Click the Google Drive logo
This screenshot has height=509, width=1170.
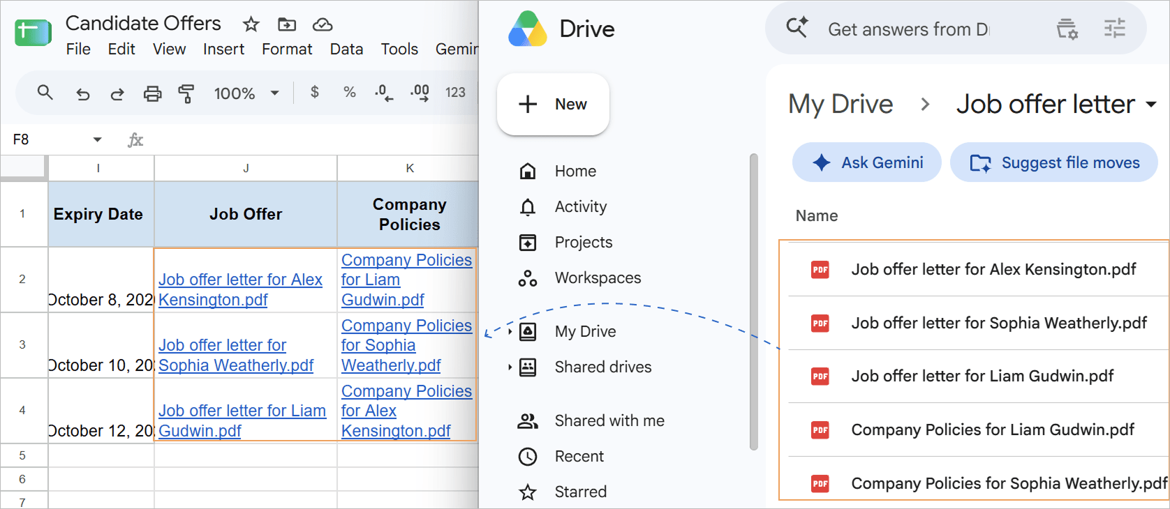[x=528, y=29]
